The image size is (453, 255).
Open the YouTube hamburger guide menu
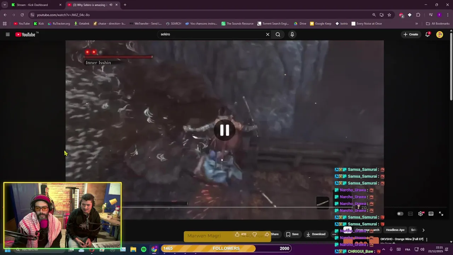pyautogui.click(x=7, y=34)
